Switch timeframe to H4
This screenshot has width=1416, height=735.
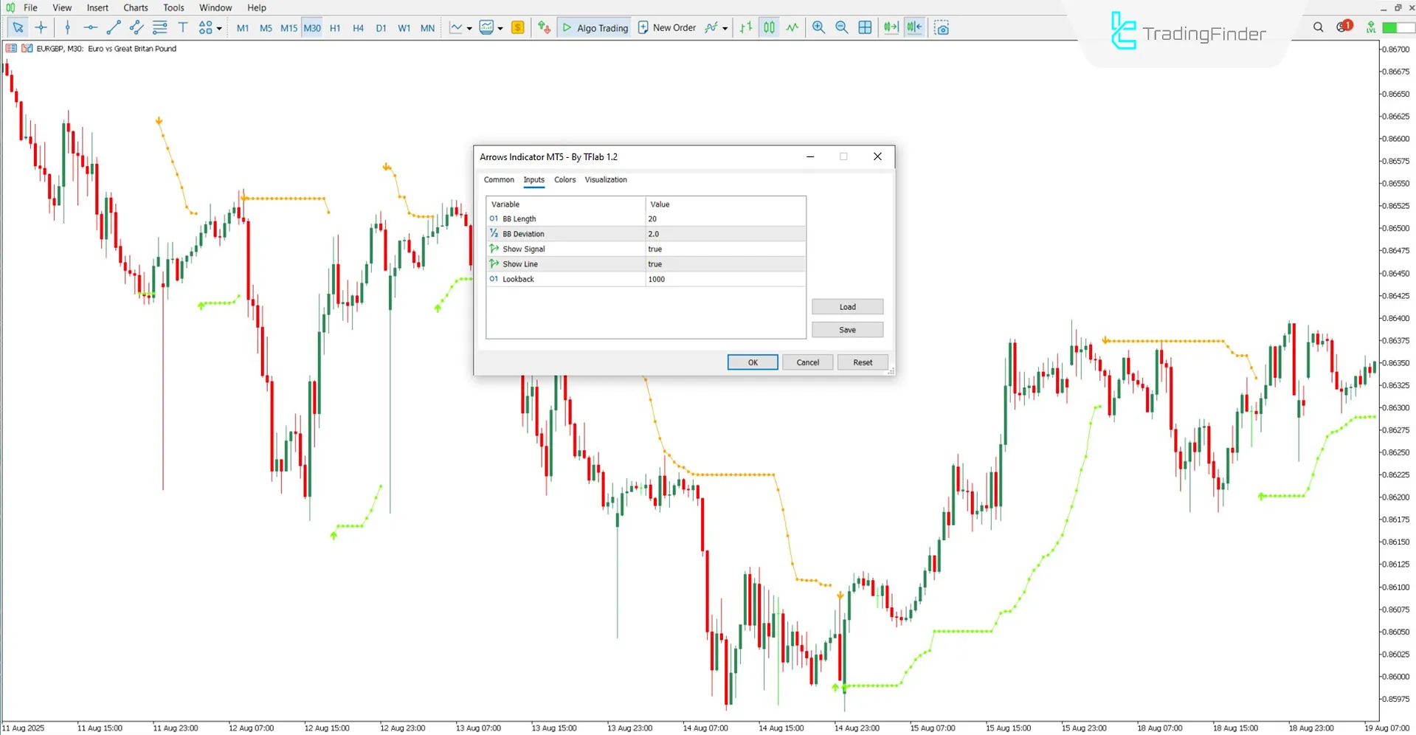pos(358,27)
